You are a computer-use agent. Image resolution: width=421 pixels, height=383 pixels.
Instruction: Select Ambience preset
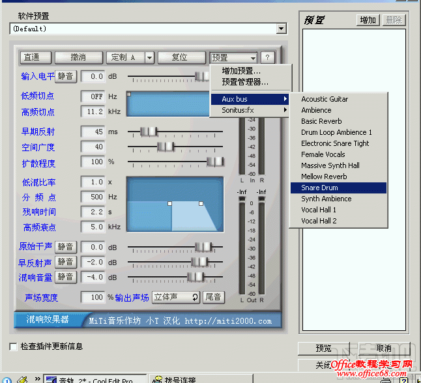pos(338,110)
